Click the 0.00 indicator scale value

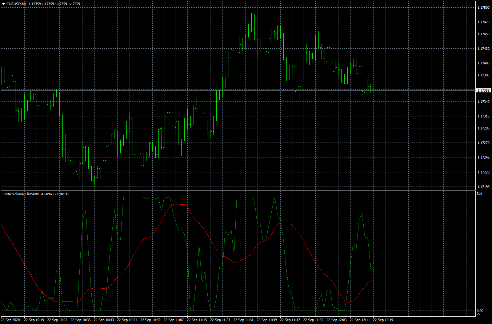pyautogui.click(x=480, y=311)
